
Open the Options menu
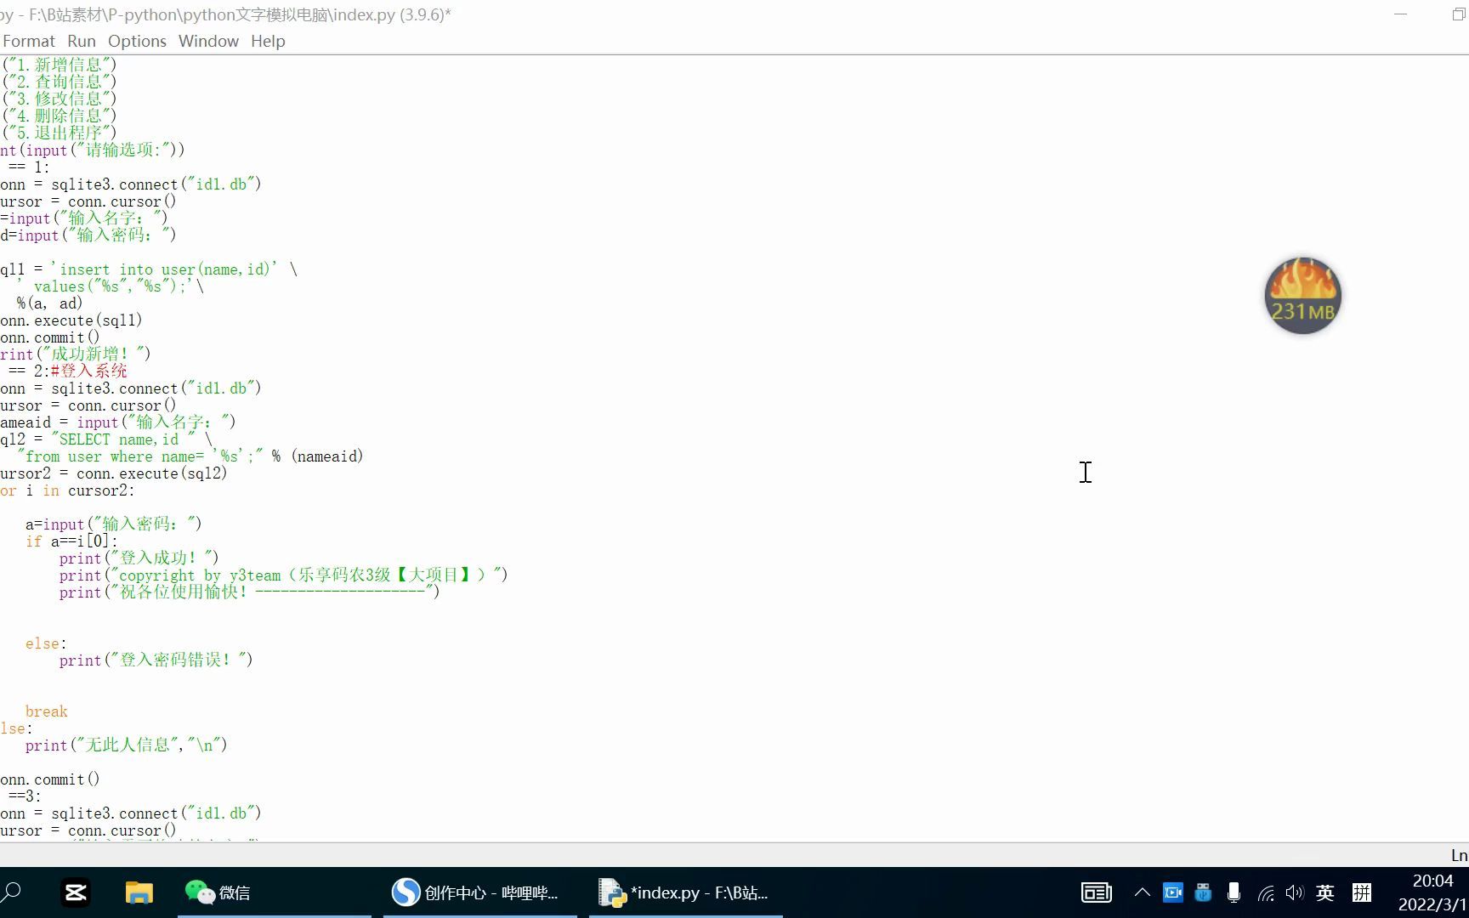[x=137, y=41]
